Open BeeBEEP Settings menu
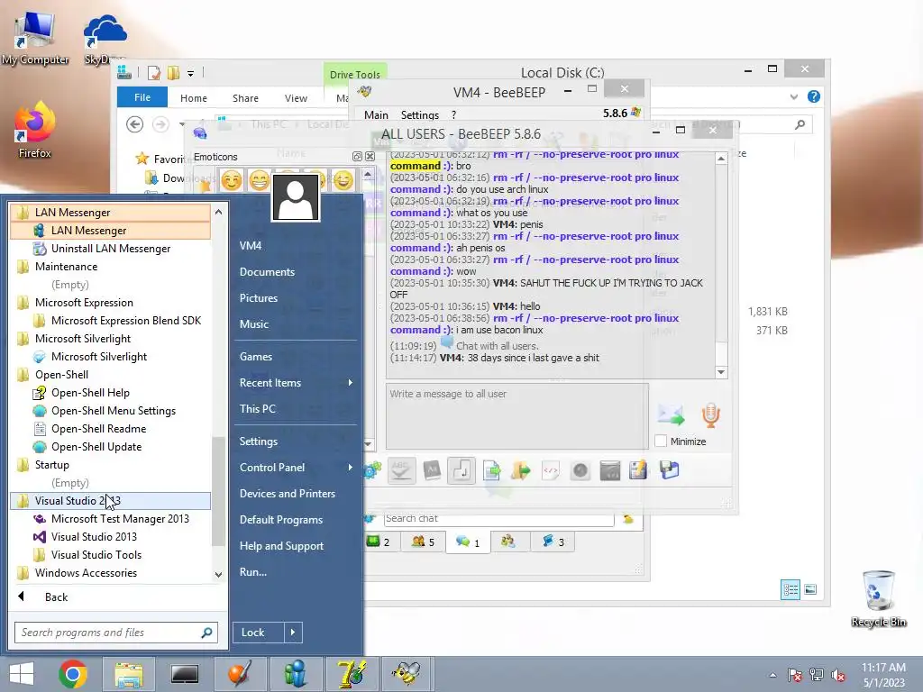 click(420, 114)
